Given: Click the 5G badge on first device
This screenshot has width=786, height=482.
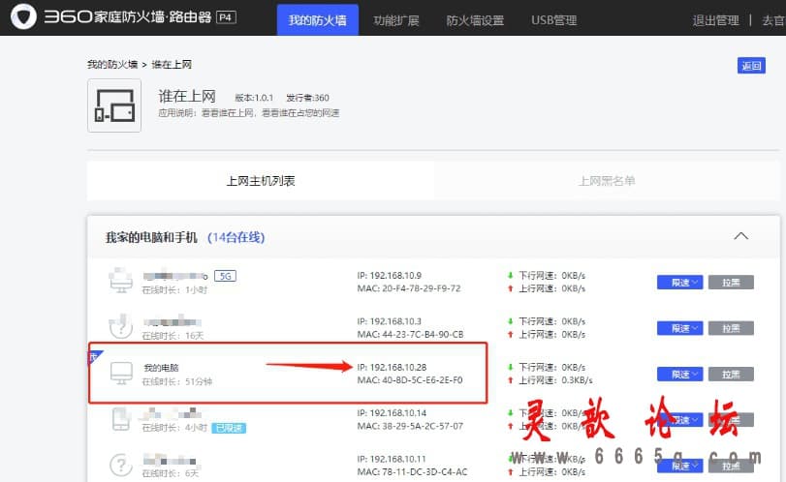Looking at the screenshot, I should [225, 276].
